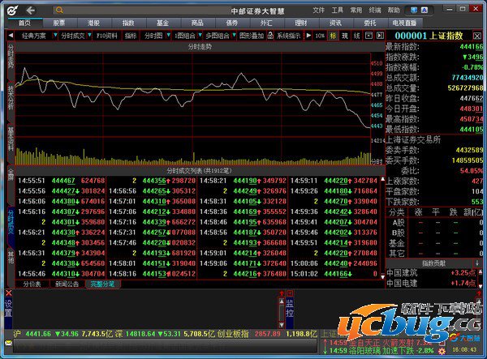
Task: Click the 经典方案 toolbar button
Action: [34, 36]
